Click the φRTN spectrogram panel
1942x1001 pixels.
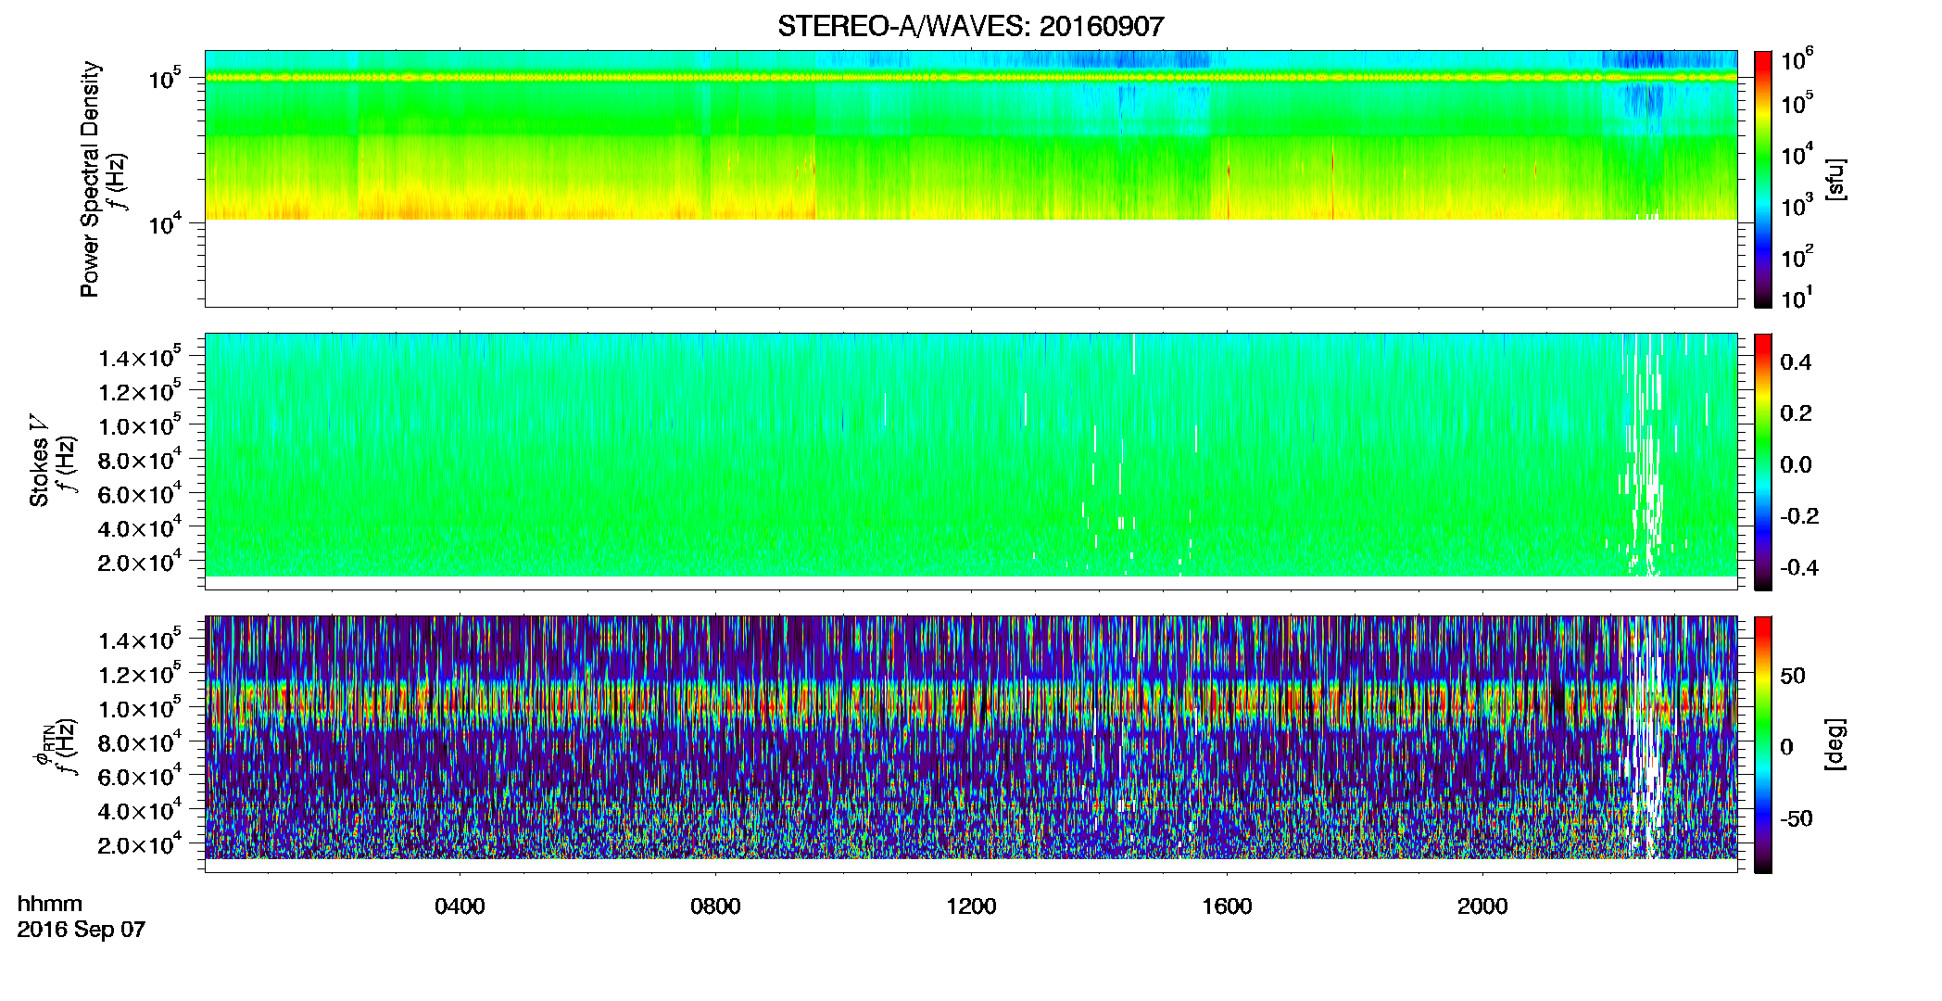(x=970, y=744)
